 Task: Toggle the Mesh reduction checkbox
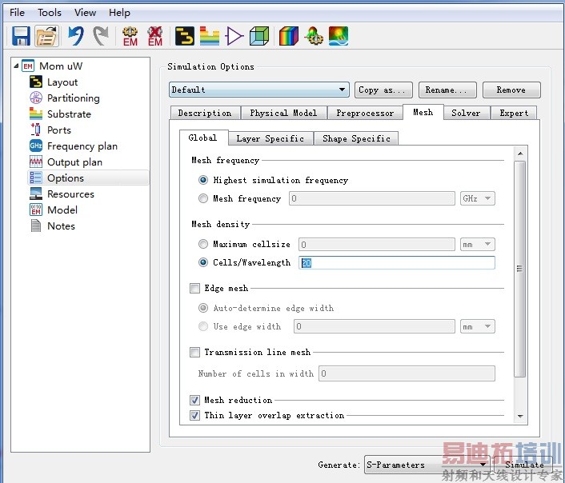click(195, 400)
